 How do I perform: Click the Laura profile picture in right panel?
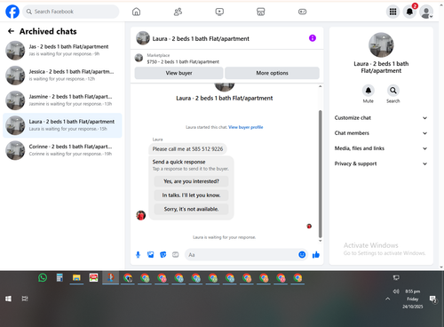coord(381,44)
